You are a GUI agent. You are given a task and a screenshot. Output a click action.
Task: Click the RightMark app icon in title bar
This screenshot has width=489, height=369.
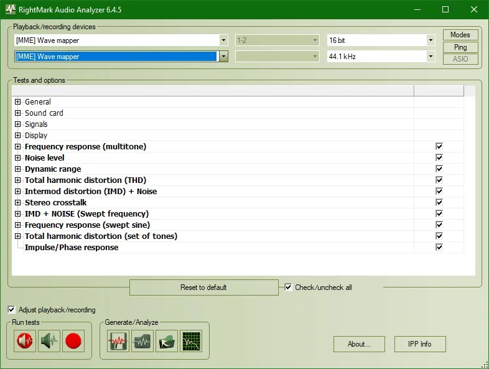click(11, 9)
